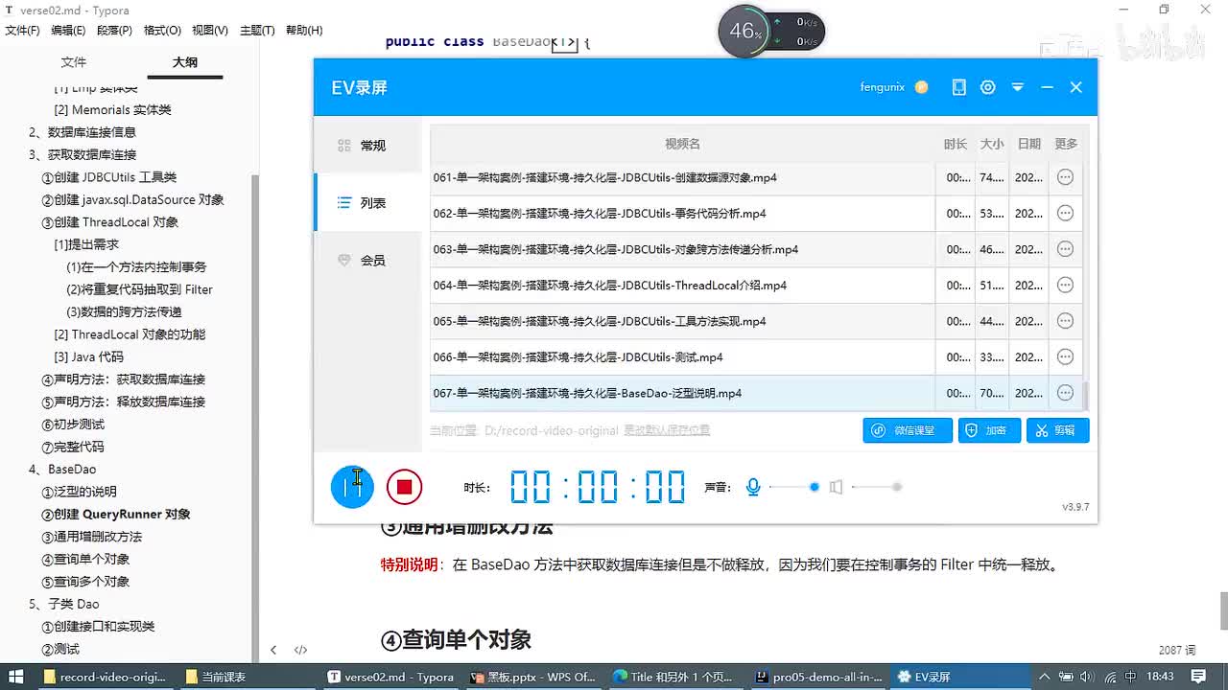The height and width of the screenshot is (690, 1228).
Task: Open the Typora 主题(T) menu
Action: click(257, 31)
